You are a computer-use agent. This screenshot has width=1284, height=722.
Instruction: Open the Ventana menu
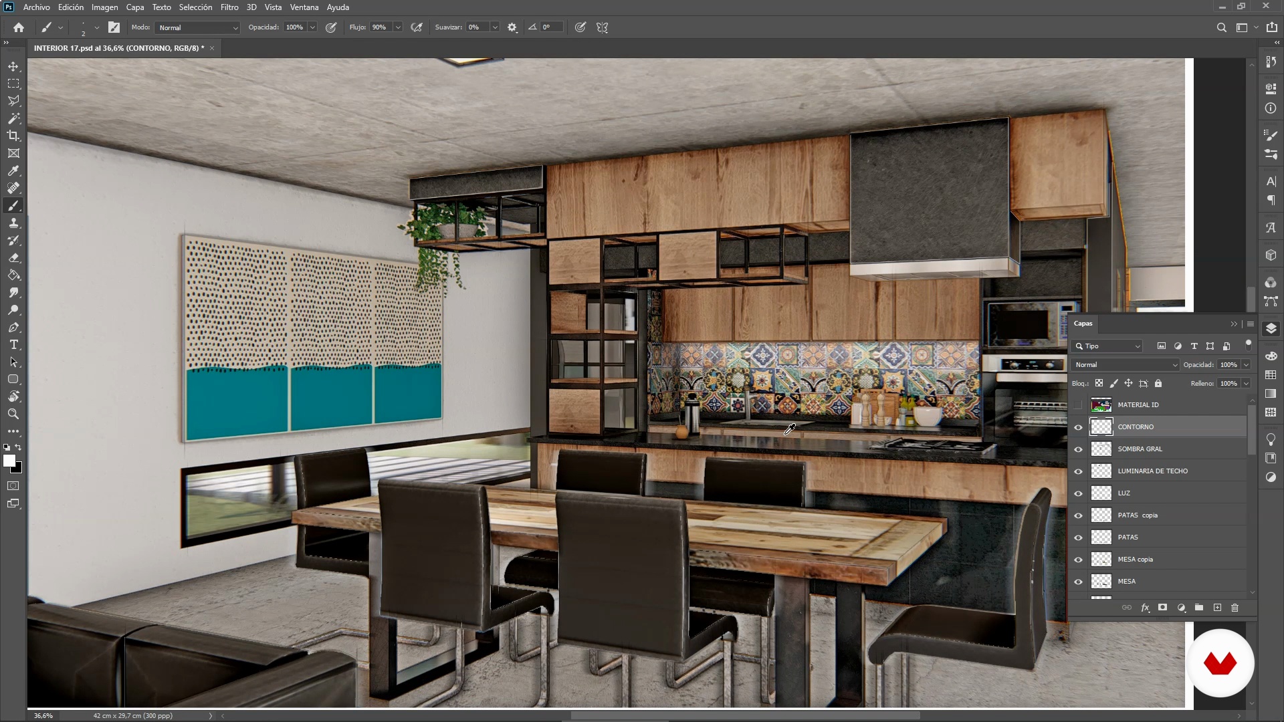[304, 7]
